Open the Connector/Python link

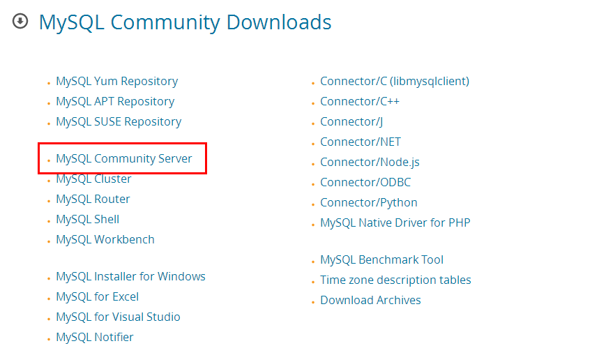point(369,203)
